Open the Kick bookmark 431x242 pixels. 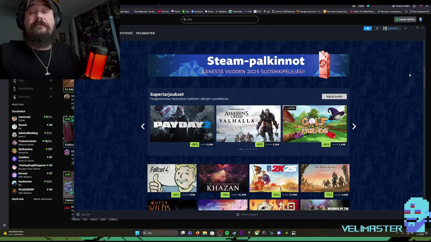(186, 11)
